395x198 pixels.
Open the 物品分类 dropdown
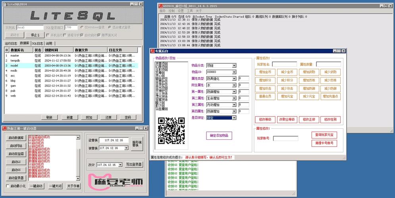234,66
